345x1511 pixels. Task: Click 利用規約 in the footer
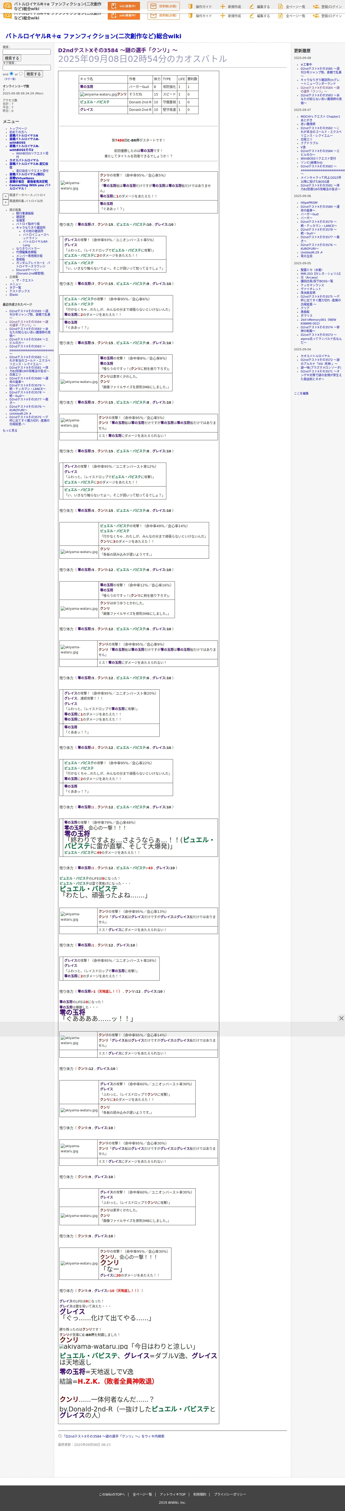(200, 1495)
